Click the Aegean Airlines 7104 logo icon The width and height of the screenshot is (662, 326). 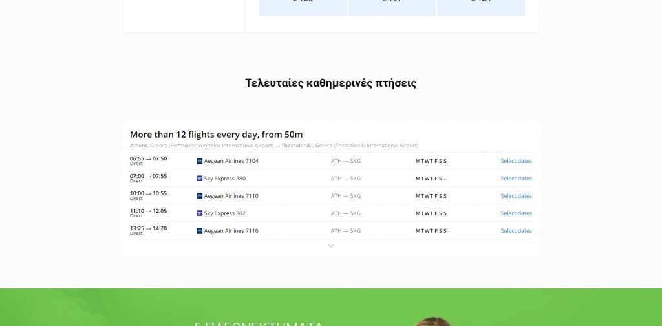200,161
